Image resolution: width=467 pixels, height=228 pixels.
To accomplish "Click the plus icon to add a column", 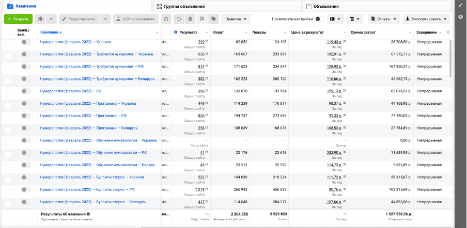I will pyautogui.click(x=448, y=32).
